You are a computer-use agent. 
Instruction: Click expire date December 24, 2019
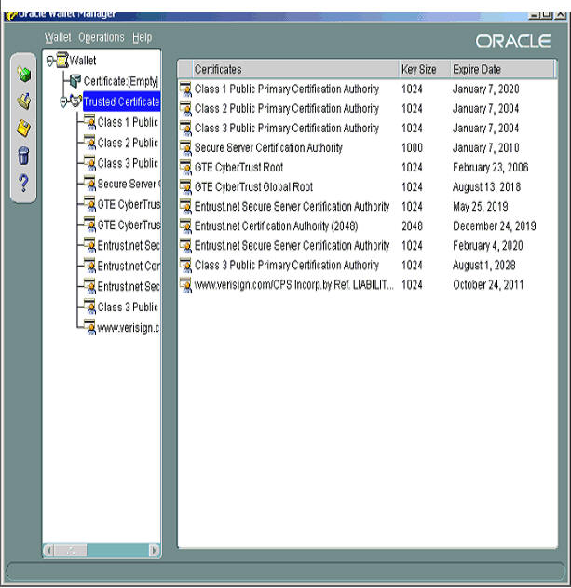point(494,226)
